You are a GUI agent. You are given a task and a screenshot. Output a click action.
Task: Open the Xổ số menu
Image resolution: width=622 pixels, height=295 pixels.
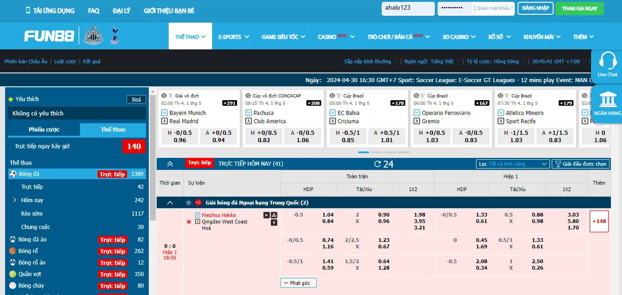tap(499, 36)
